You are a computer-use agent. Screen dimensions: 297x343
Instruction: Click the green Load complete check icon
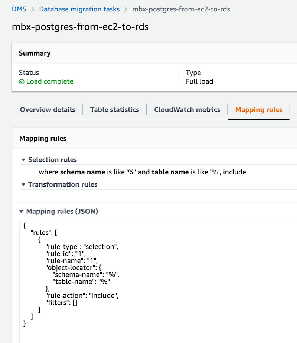point(22,81)
